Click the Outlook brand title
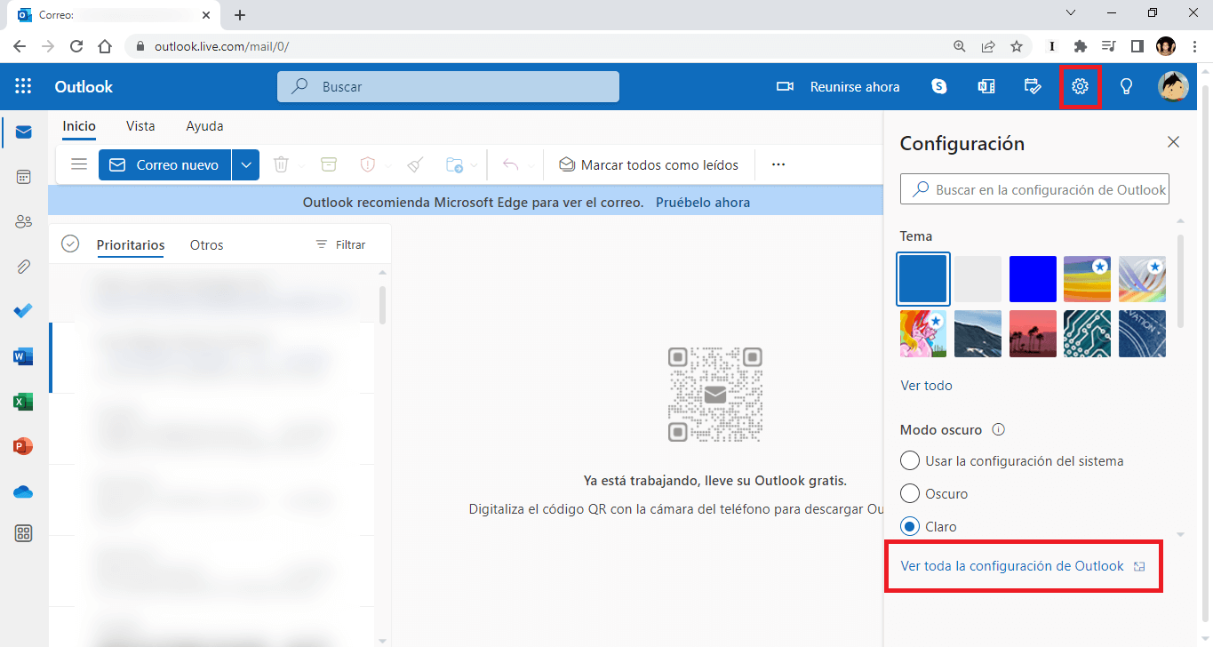Image resolution: width=1213 pixels, height=647 pixels. coord(84,86)
